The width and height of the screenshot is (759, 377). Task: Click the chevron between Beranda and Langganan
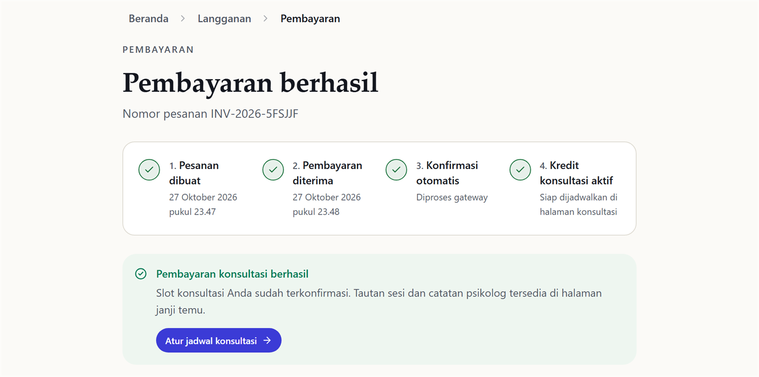tap(183, 18)
